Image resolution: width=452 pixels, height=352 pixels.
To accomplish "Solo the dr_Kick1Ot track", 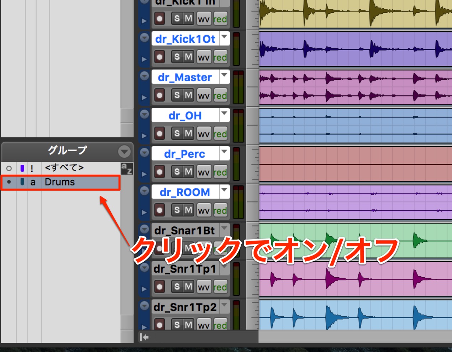I will point(177,57).
